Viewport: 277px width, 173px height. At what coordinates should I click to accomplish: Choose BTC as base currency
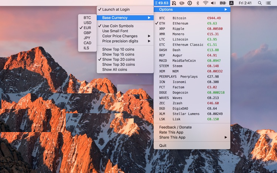87,18
